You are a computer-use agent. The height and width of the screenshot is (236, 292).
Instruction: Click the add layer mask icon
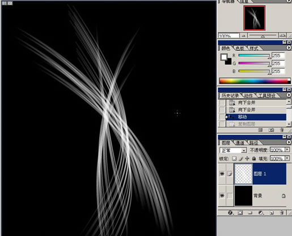(240, 213)
